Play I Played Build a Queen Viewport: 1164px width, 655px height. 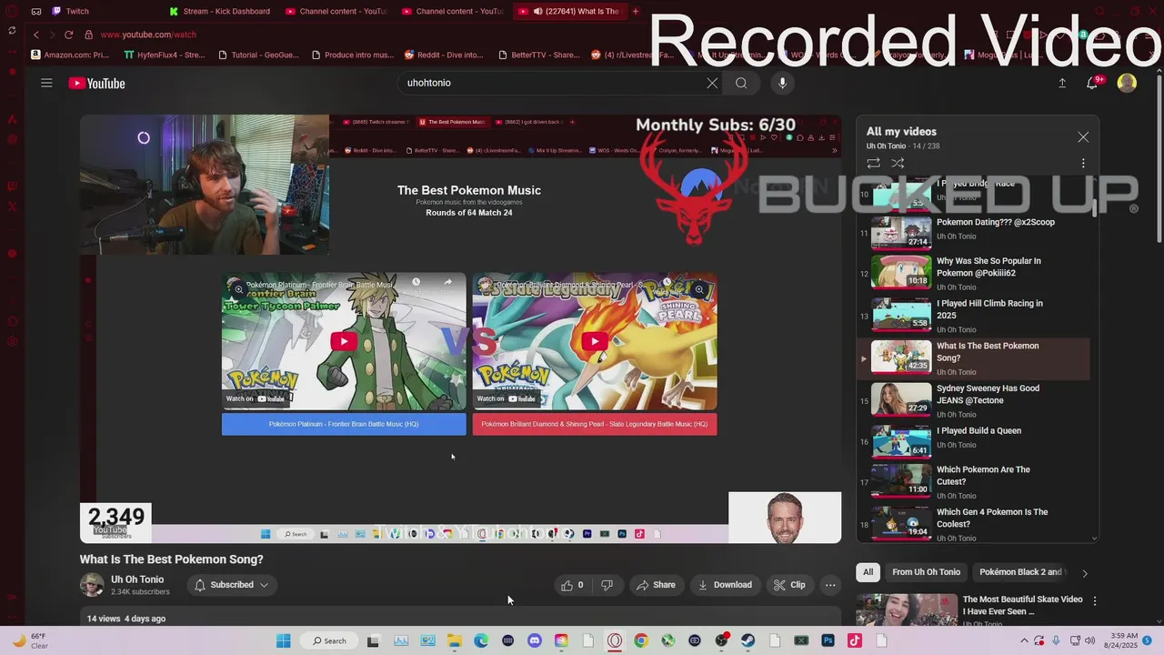point(973,442)
